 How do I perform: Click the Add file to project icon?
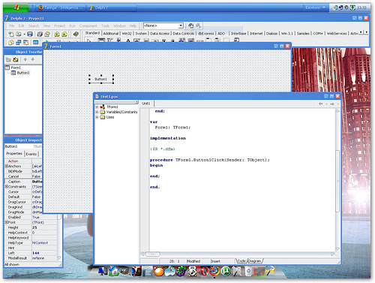pos(57,34)
